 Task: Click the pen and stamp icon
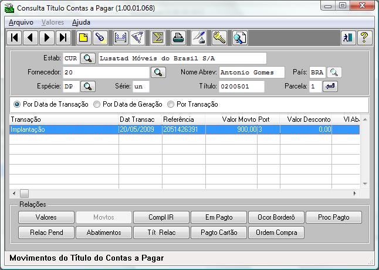tap(199, 37)
